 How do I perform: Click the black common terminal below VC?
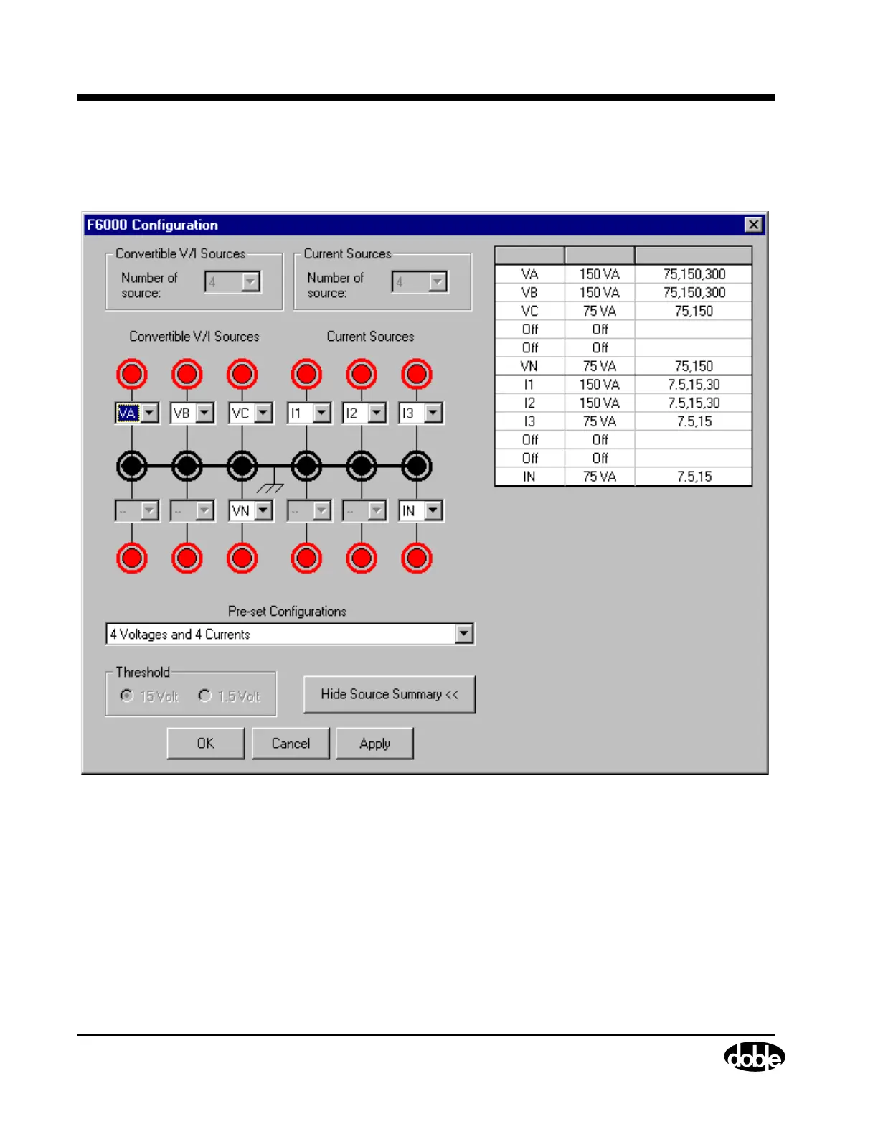[x=242, y=466]
